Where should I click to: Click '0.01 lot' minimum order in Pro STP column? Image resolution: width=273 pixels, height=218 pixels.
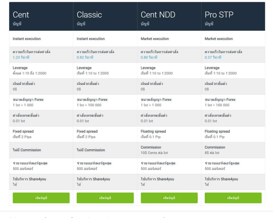pyautogui.click(x=211, y=121)
